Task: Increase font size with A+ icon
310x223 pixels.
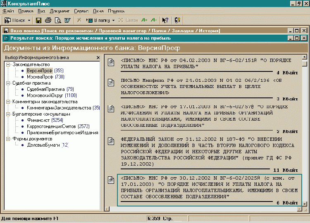Action: coord(144,20)
